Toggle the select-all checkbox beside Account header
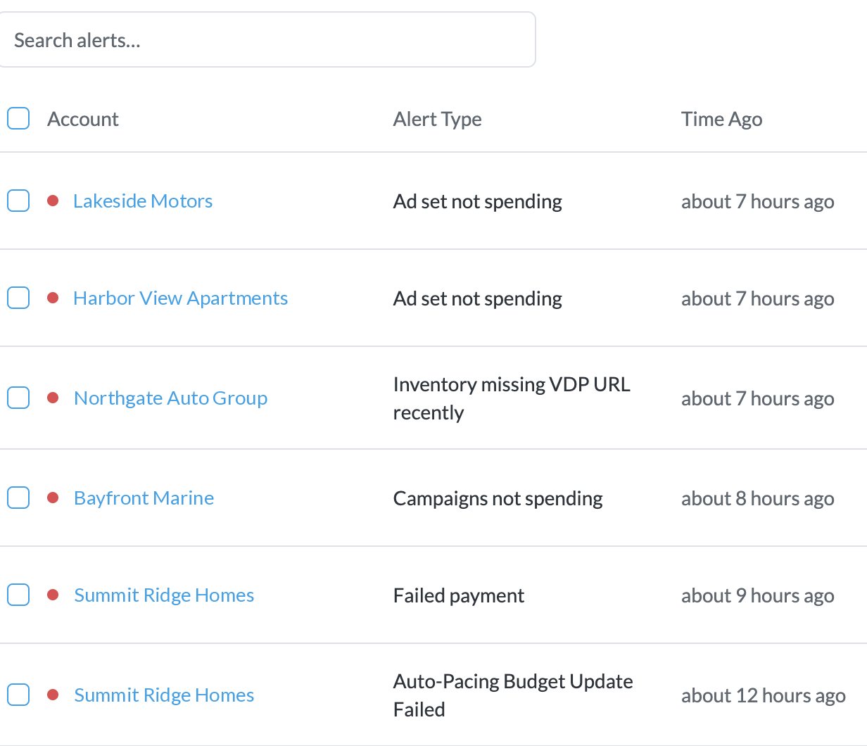Viewport: 867px width, 746px height. coord(18,118)
